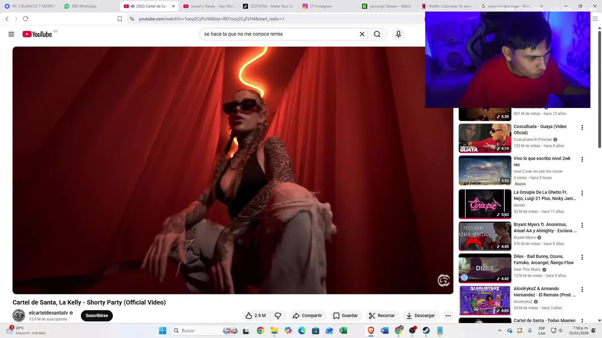Image resolution: width=602 pixels, height=338 pixels.
Task: Run search with the magnifier button
Action: click(x=377, y=34)
